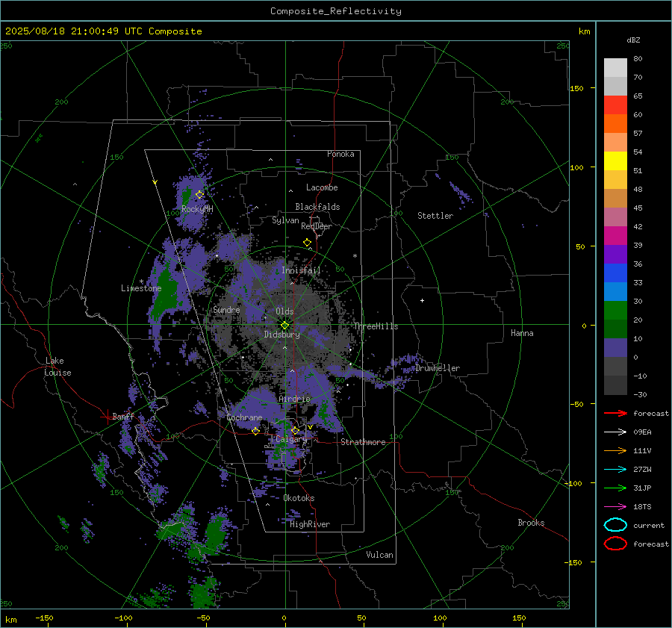
Task: Click the magenta 18TS arrow icon
Action: click(615, 507)
